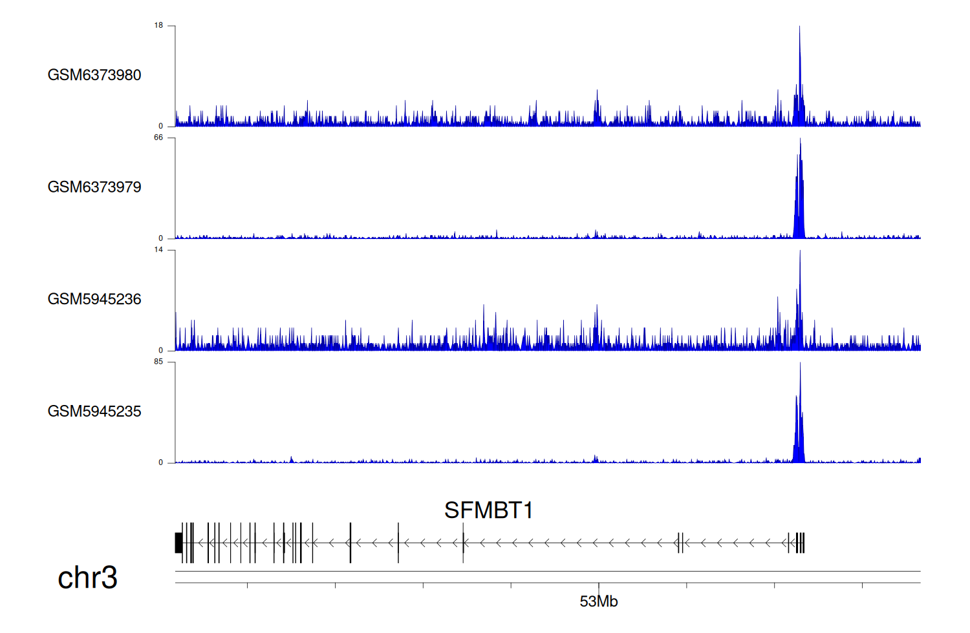Click the y-axis maximum value 85
The image size is (970, 633).
point(158,362)
